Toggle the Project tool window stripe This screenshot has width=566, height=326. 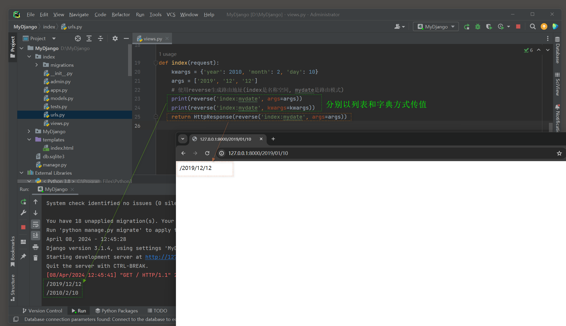(x=13, y=47)
